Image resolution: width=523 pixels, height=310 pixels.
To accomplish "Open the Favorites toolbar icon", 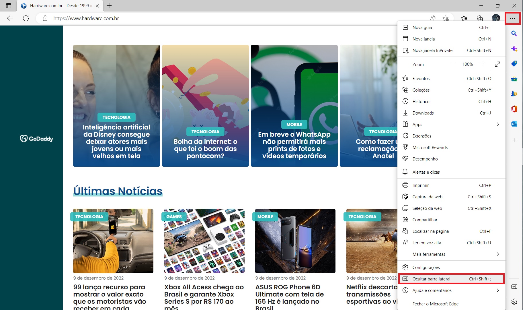I will tap(464, 18).
